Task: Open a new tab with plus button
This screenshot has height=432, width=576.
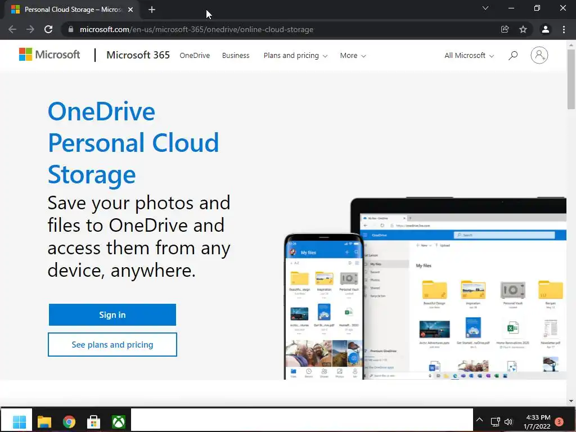Action: [x=152, y=10]
